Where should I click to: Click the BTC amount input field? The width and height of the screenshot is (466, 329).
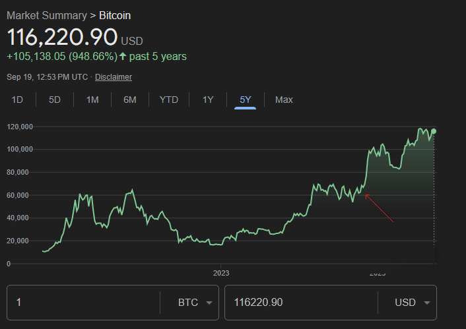click(83, 303)
